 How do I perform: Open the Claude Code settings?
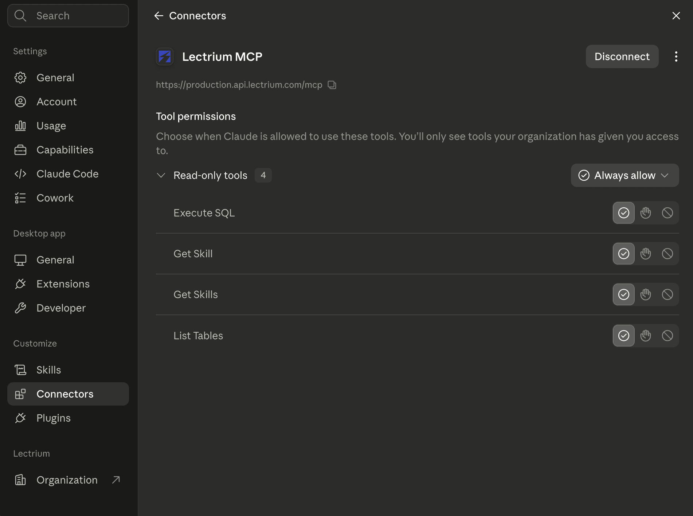click(68, 174)
